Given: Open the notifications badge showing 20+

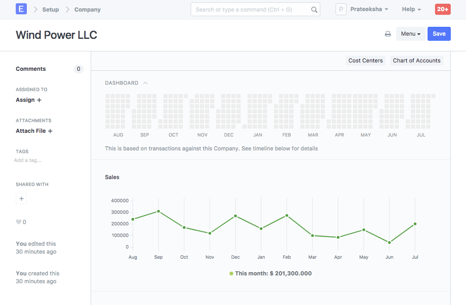Looking at the screenshot, I should (x=442, y=9).
